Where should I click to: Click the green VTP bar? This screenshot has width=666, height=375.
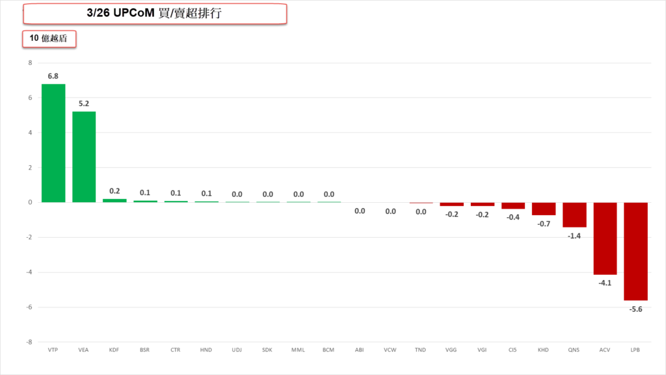click(53, 143)
